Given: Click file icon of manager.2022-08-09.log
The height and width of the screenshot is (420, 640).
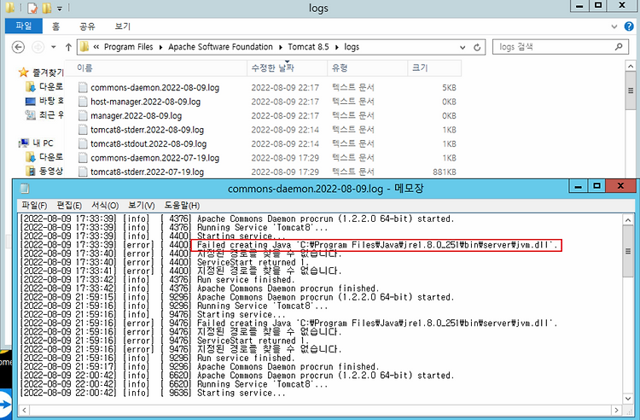Looking at the screenshot, I should point(83,116).
